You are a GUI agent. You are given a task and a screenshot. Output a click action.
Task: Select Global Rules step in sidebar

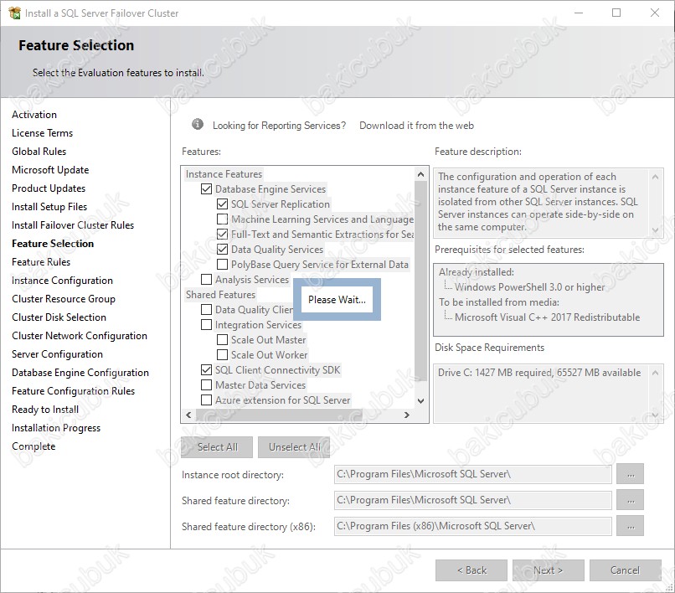click(x=39, y=152)
